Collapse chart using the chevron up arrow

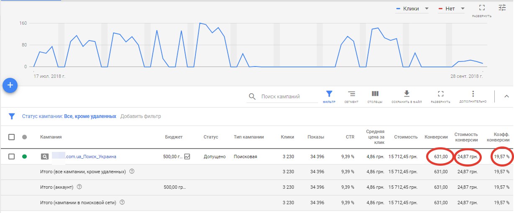(506, 96)
